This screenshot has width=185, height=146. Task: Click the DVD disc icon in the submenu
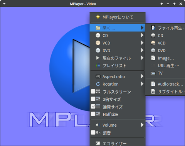click(x=153, y=51)
